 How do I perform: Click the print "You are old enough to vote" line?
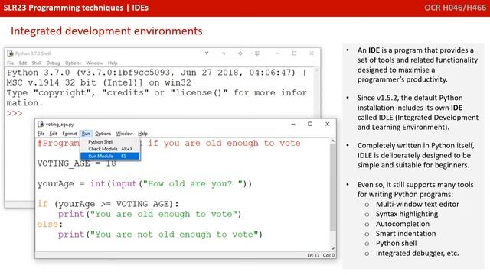(150, 215)
